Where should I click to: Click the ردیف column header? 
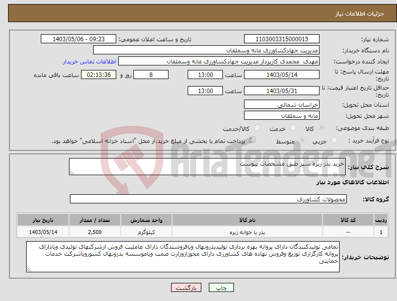coord(381,220)
